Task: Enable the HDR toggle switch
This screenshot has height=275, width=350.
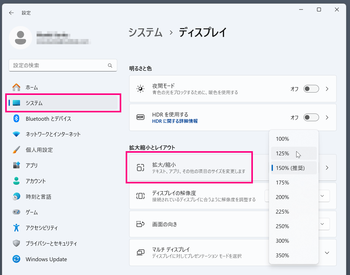Action: [x=311, y=118]
